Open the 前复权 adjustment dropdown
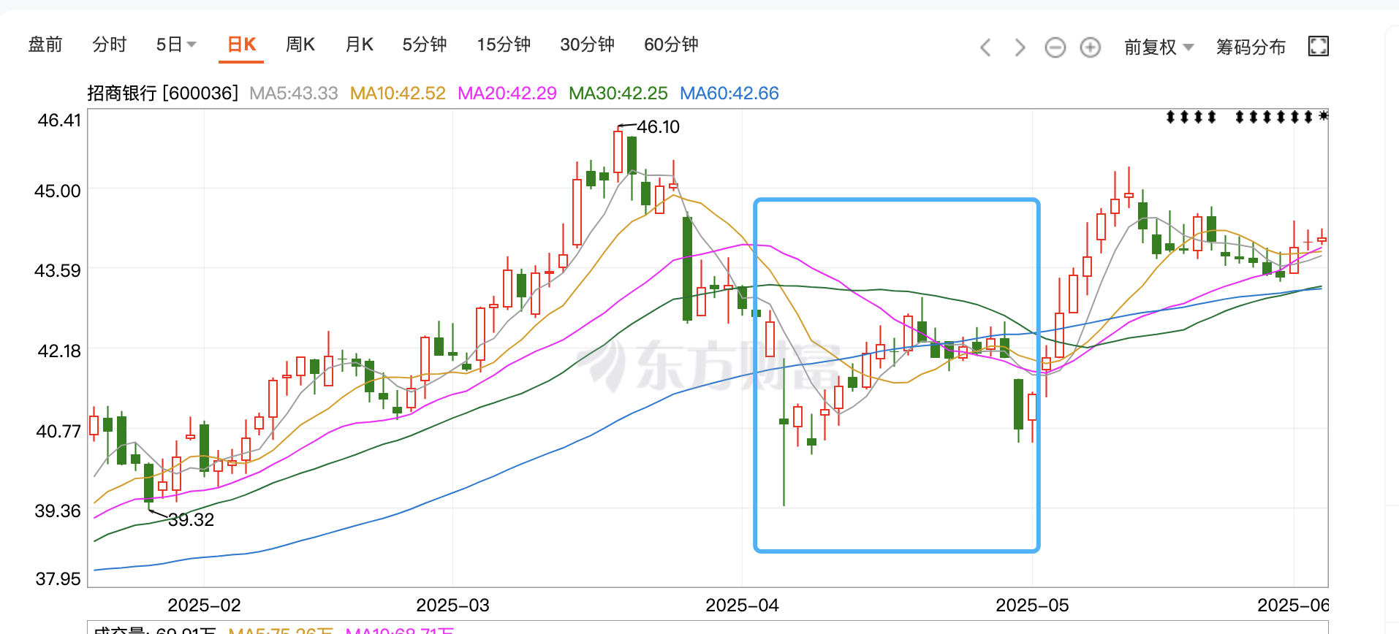Image resolution: width=1399 pixels, height=634 pixels. click(1159, 47)
